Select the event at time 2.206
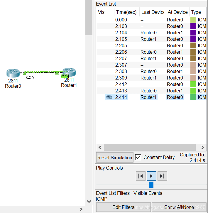Viewport: 208px width, 213px height. [x=151, y=52]
